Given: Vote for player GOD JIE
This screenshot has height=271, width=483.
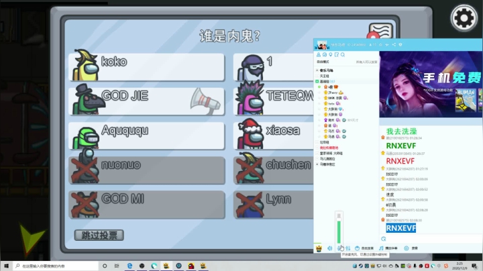Looking at the screenshot, I should coord(147,101).
